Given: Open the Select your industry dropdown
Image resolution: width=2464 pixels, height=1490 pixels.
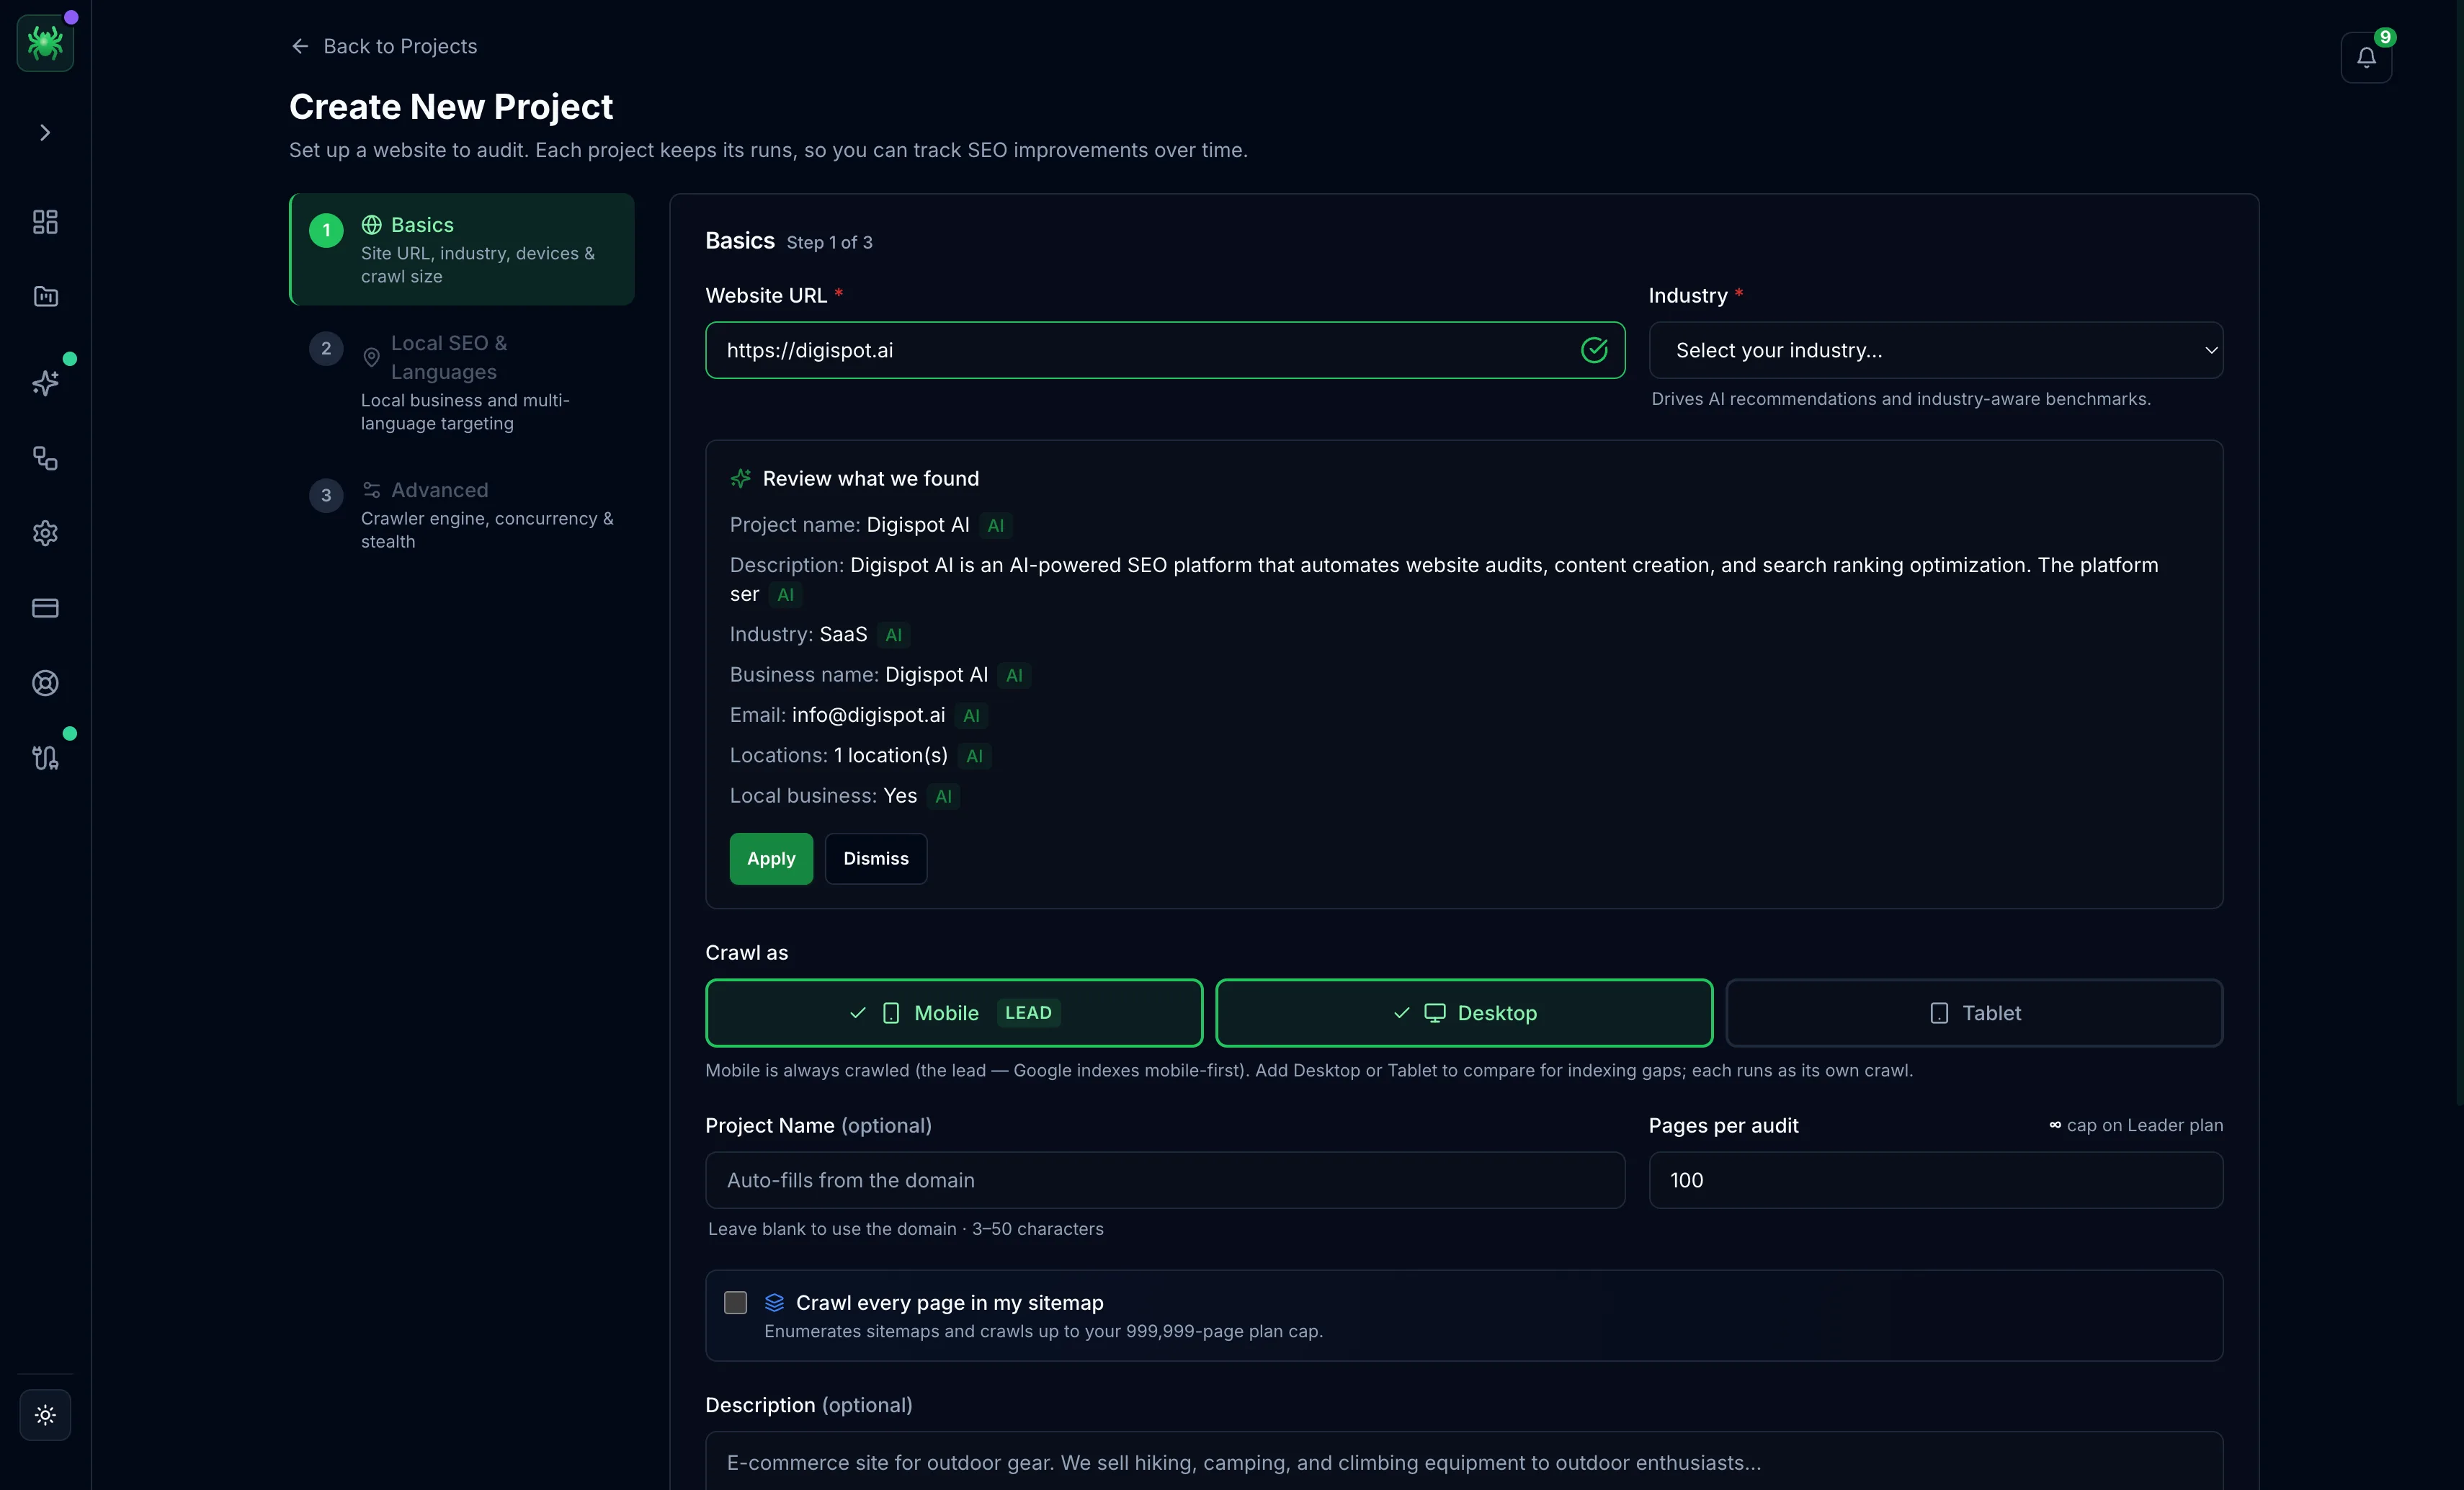Looking at the screenshot, I should tap(1936, 350).
